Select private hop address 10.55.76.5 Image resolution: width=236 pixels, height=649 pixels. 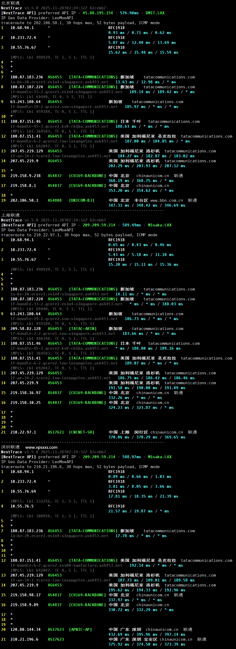click(22, 506)
